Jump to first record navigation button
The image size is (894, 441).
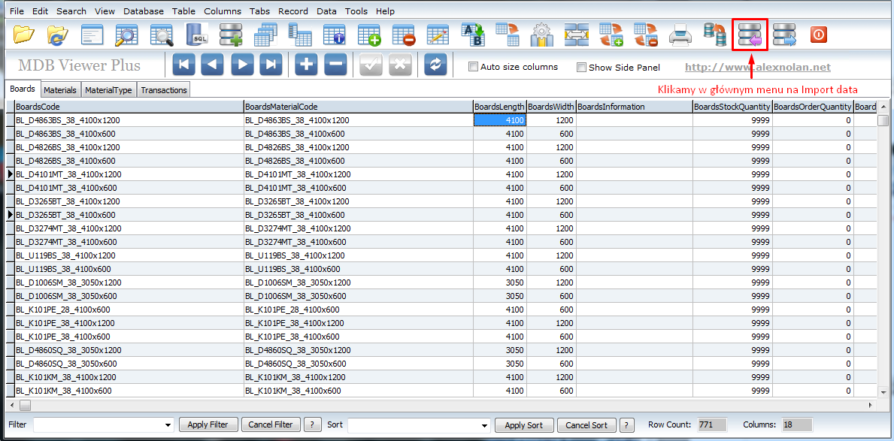click(184, 65)
